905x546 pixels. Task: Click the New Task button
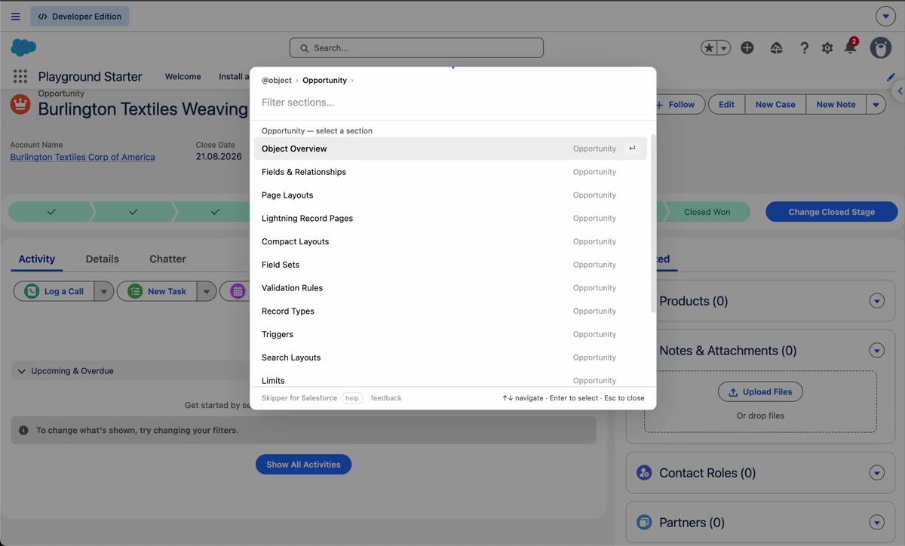(157, 291)
